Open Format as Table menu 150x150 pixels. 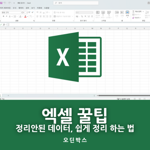pos(103,14)
